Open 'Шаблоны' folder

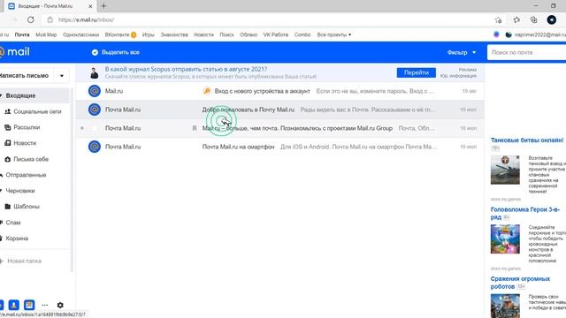[x=27, y=207]
